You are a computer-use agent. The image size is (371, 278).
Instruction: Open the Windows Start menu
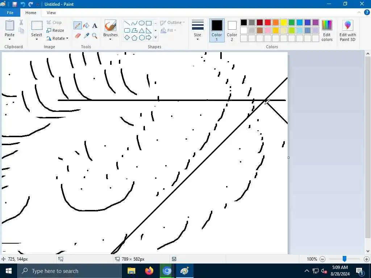[9, 271]
